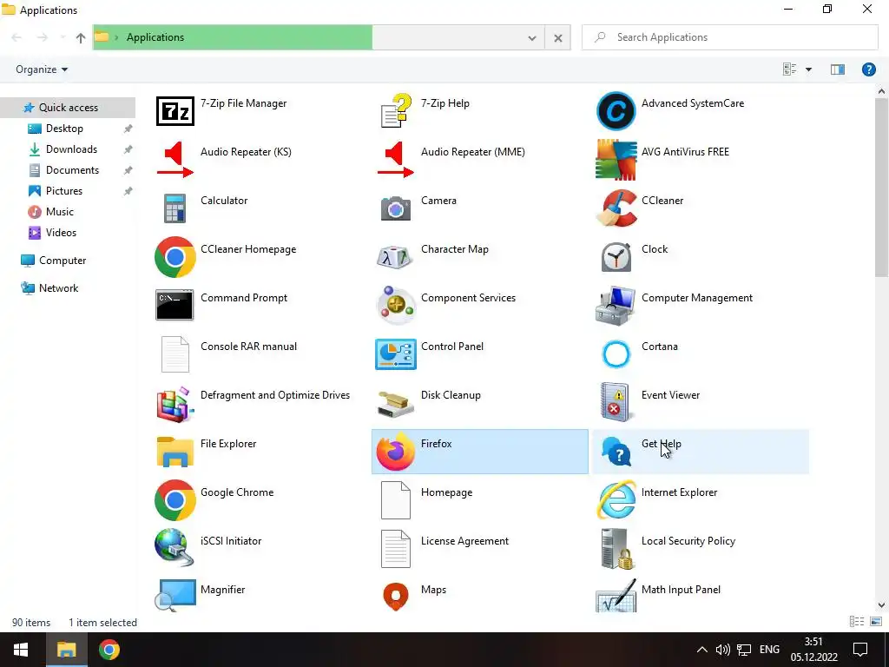Image resolution: width=889 pixels, height=667 pixels.
Task: Open the recent locations dropdown arrow
Action: pos(62,38)
